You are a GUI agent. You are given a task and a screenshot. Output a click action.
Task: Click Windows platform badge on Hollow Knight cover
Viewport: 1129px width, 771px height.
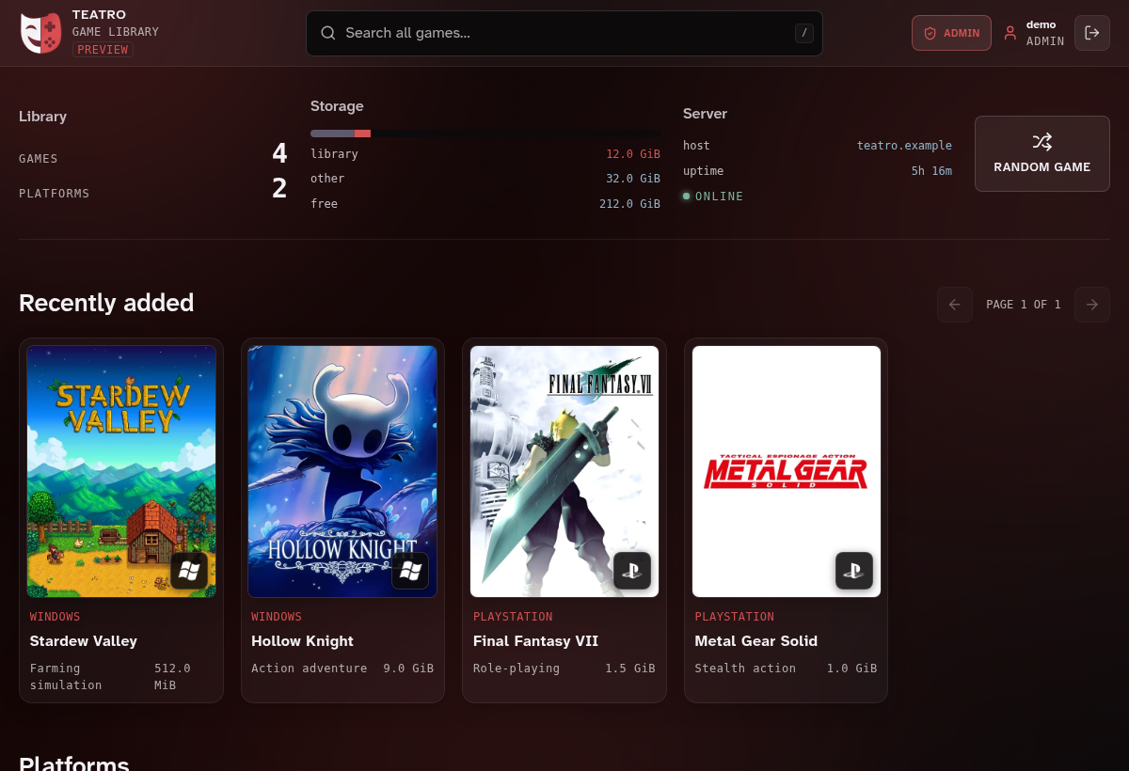(410, 571)
